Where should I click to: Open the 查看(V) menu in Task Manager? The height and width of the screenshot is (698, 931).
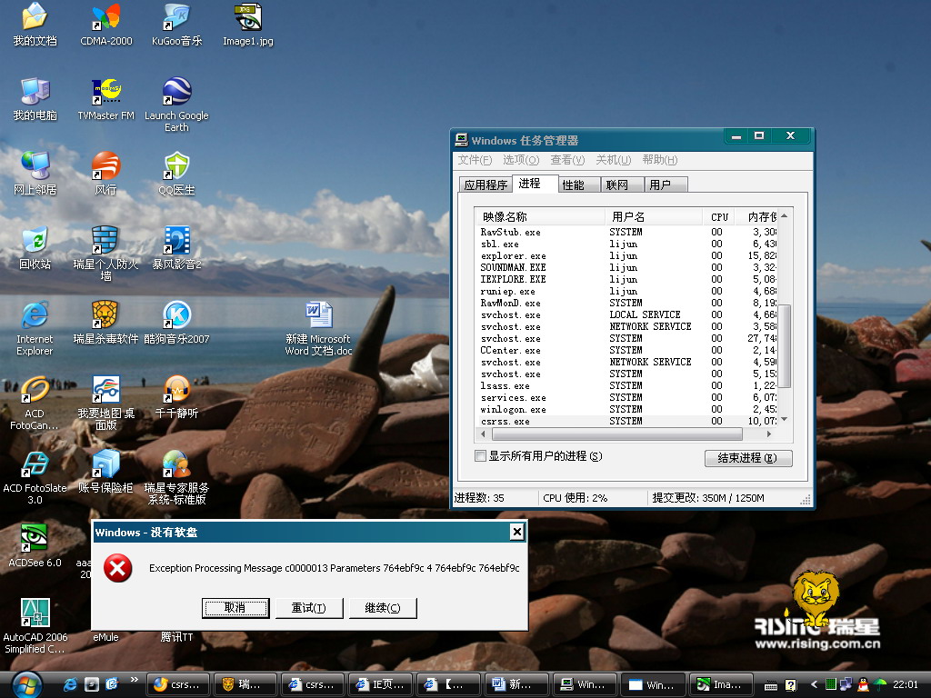coord(567,160)
